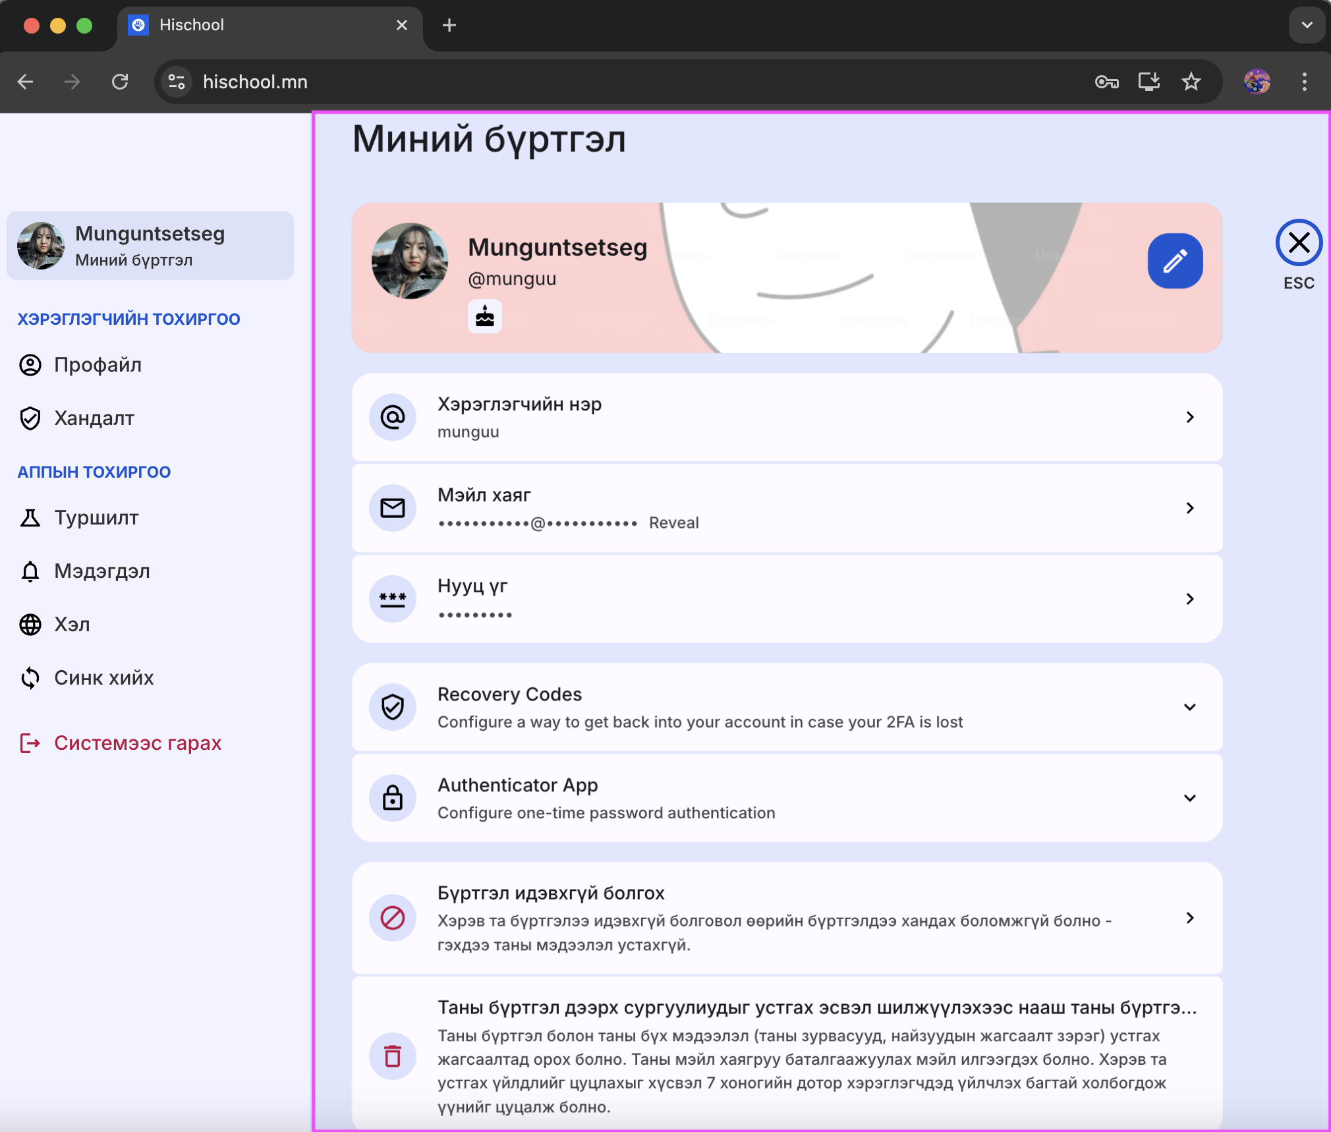
Task: Click Muntguntsetseg profile avatar in the sidebar
Action: click(x=41, y=245)
